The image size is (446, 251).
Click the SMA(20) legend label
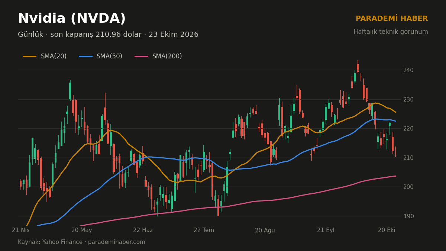tap(54, 57)
